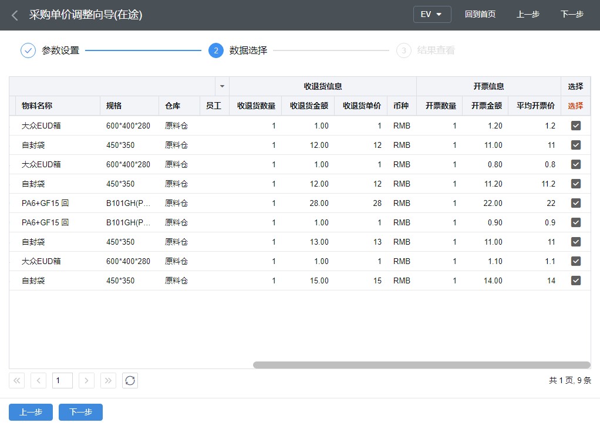Click the 22.00 开票金额 cell
The width and height of the screenshot is (600, 426).
pyautogui.click(x=486, y=203)
